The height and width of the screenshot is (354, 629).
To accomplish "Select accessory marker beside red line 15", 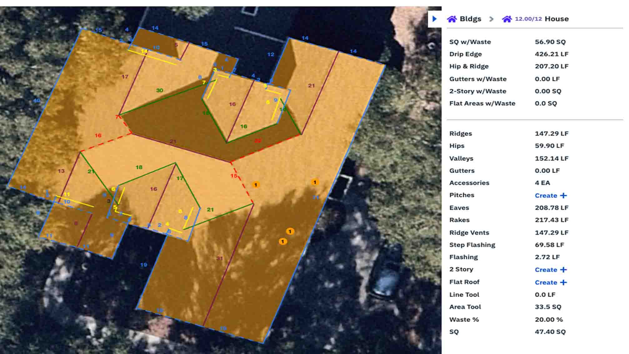I will coord(256,185).
